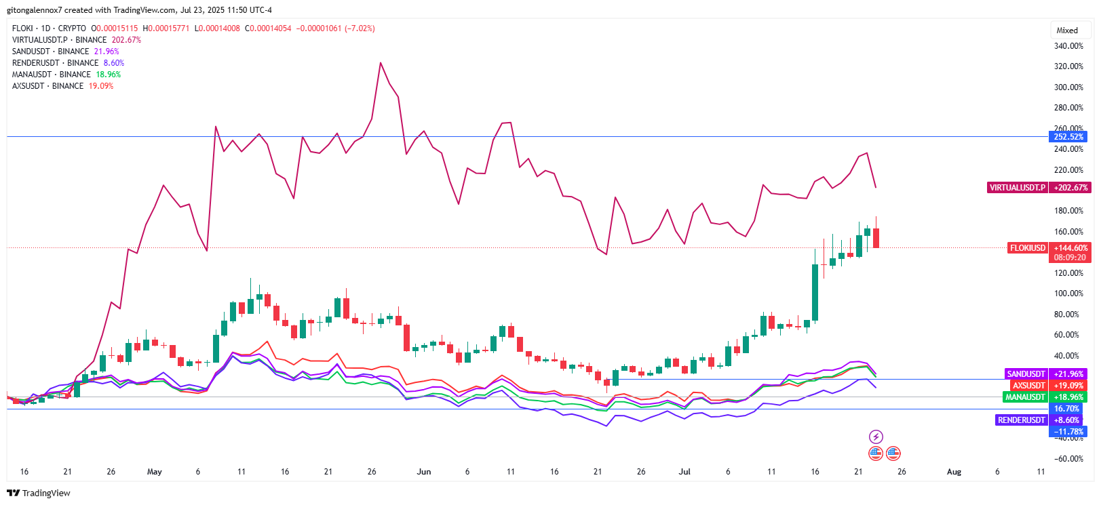The image size is (1101, 505).
Task: Click the SANDUSDT +21.96% price scale label
Action: tap(1046, 374)
